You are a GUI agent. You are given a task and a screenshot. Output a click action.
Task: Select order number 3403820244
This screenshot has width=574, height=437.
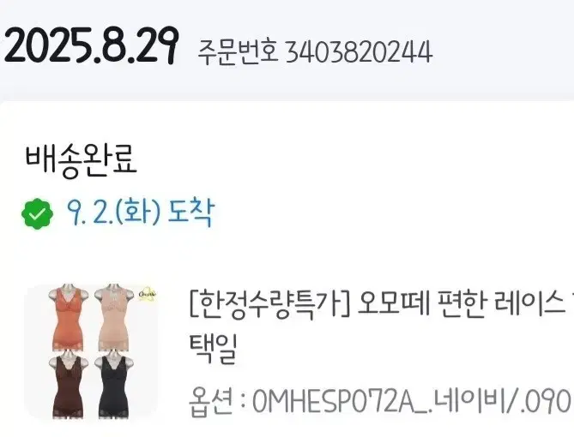(x=359, y=52)
